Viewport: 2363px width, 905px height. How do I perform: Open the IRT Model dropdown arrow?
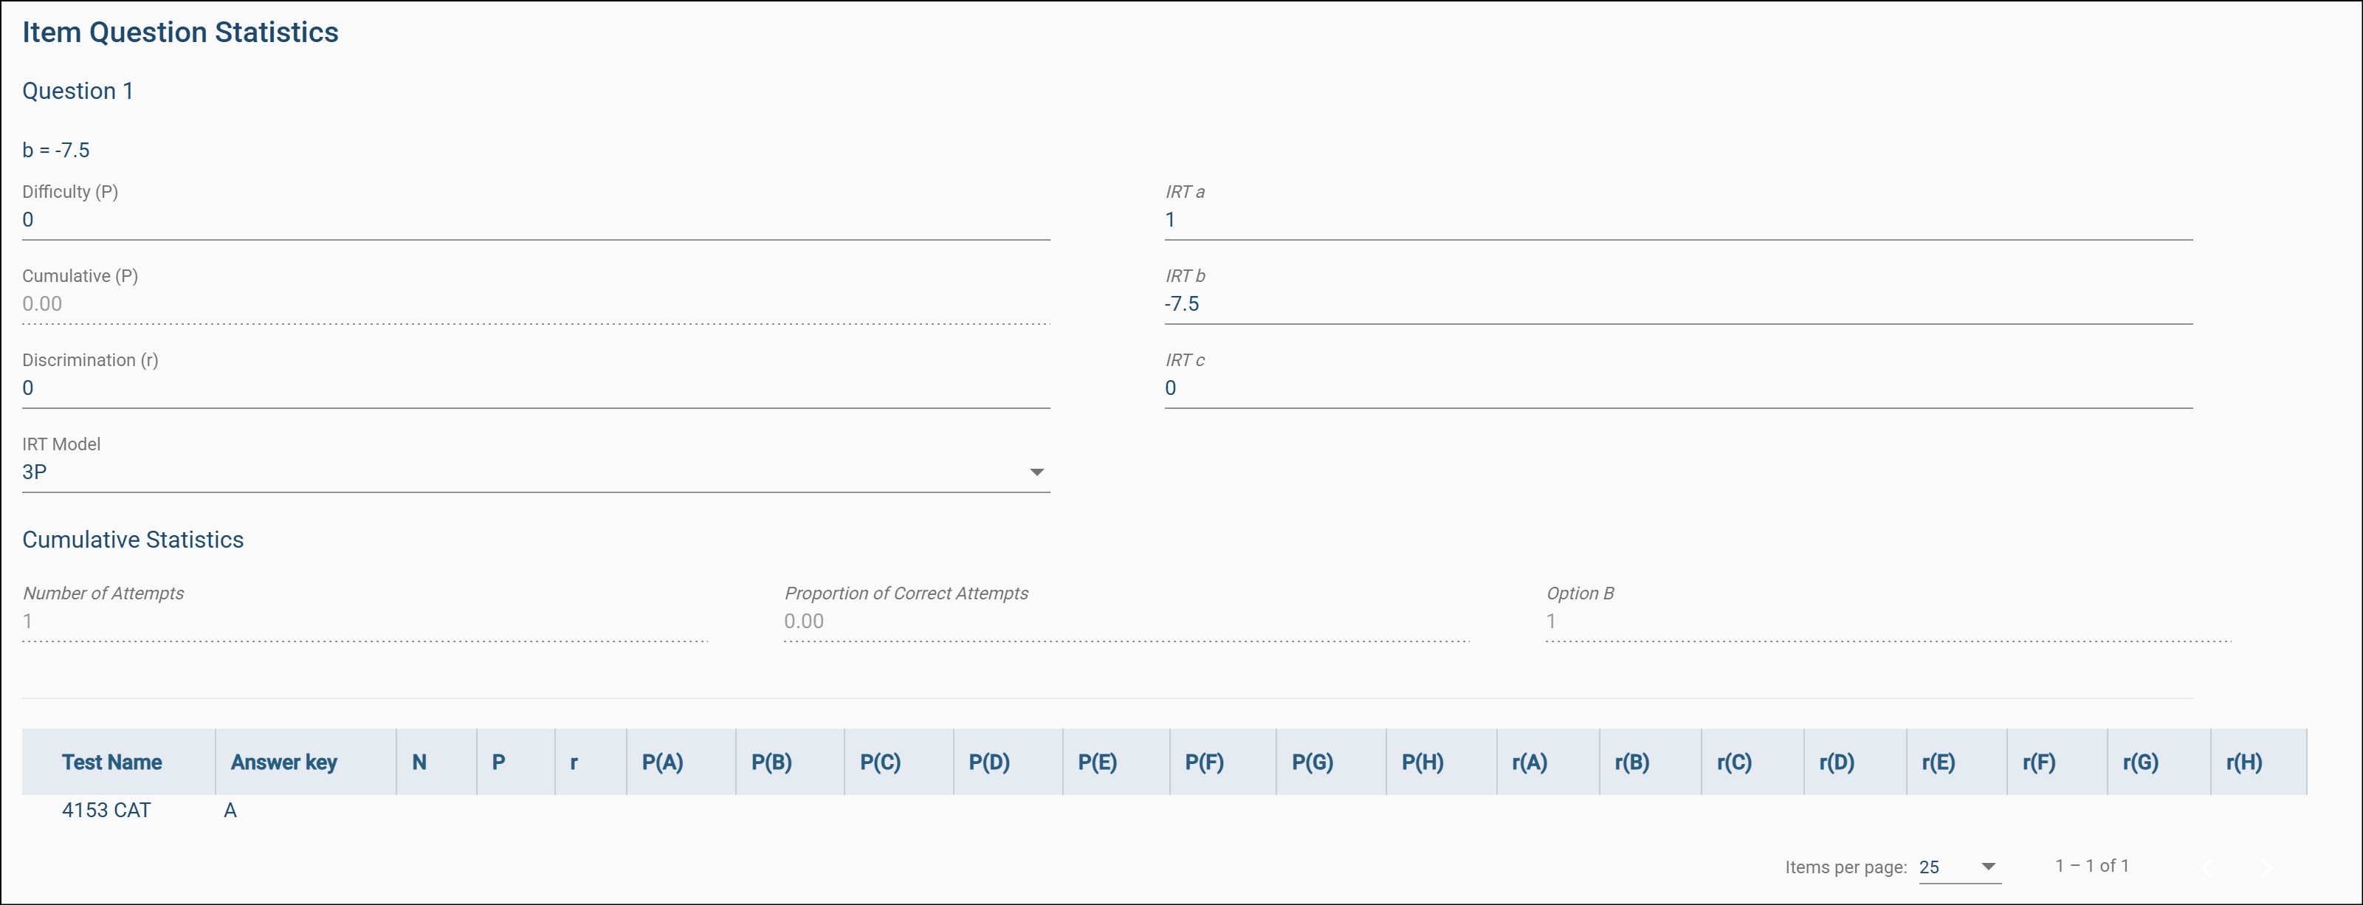pos(1036,472)
